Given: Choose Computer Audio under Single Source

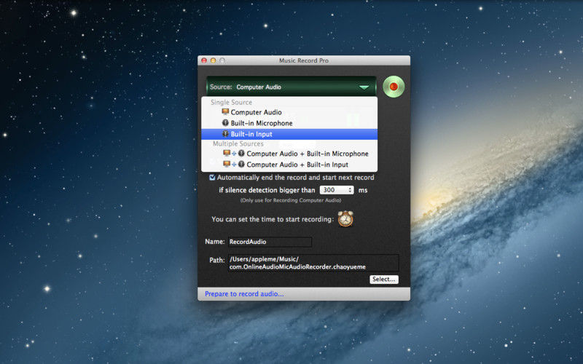Looking at the screenshot, I should 289,112.
